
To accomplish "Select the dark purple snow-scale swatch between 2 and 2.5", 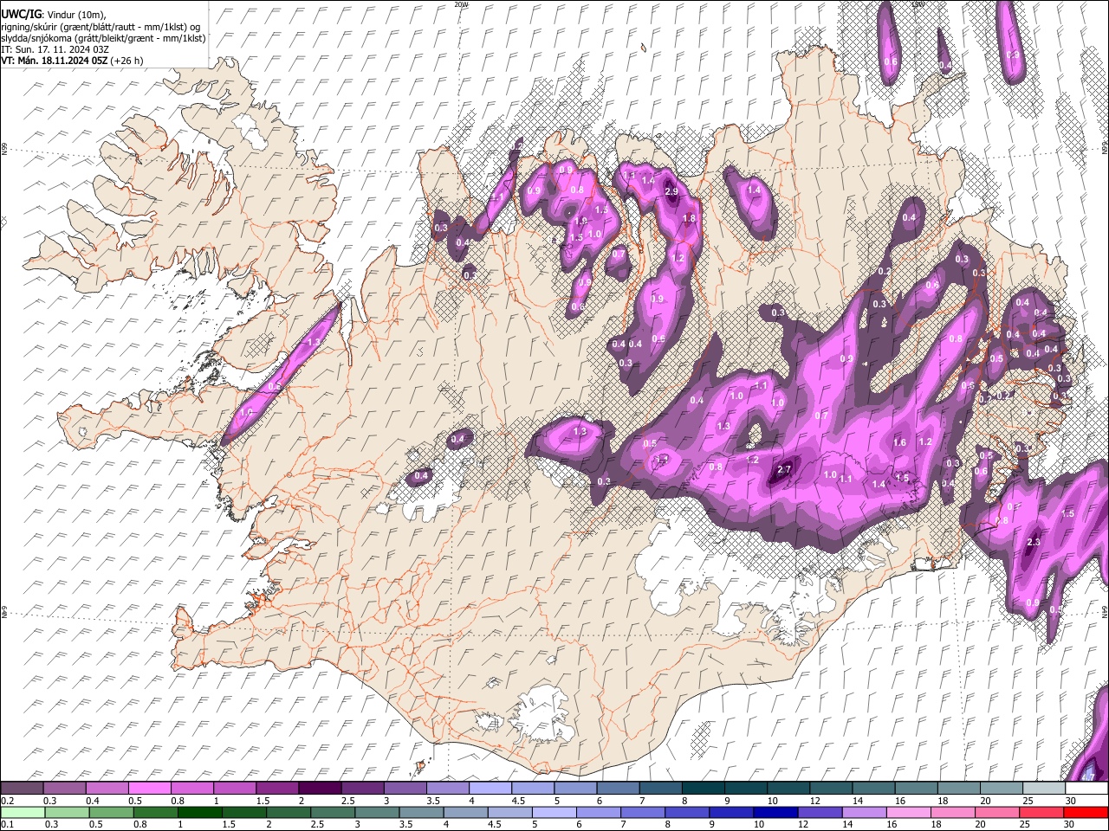I will pos(320,789).
